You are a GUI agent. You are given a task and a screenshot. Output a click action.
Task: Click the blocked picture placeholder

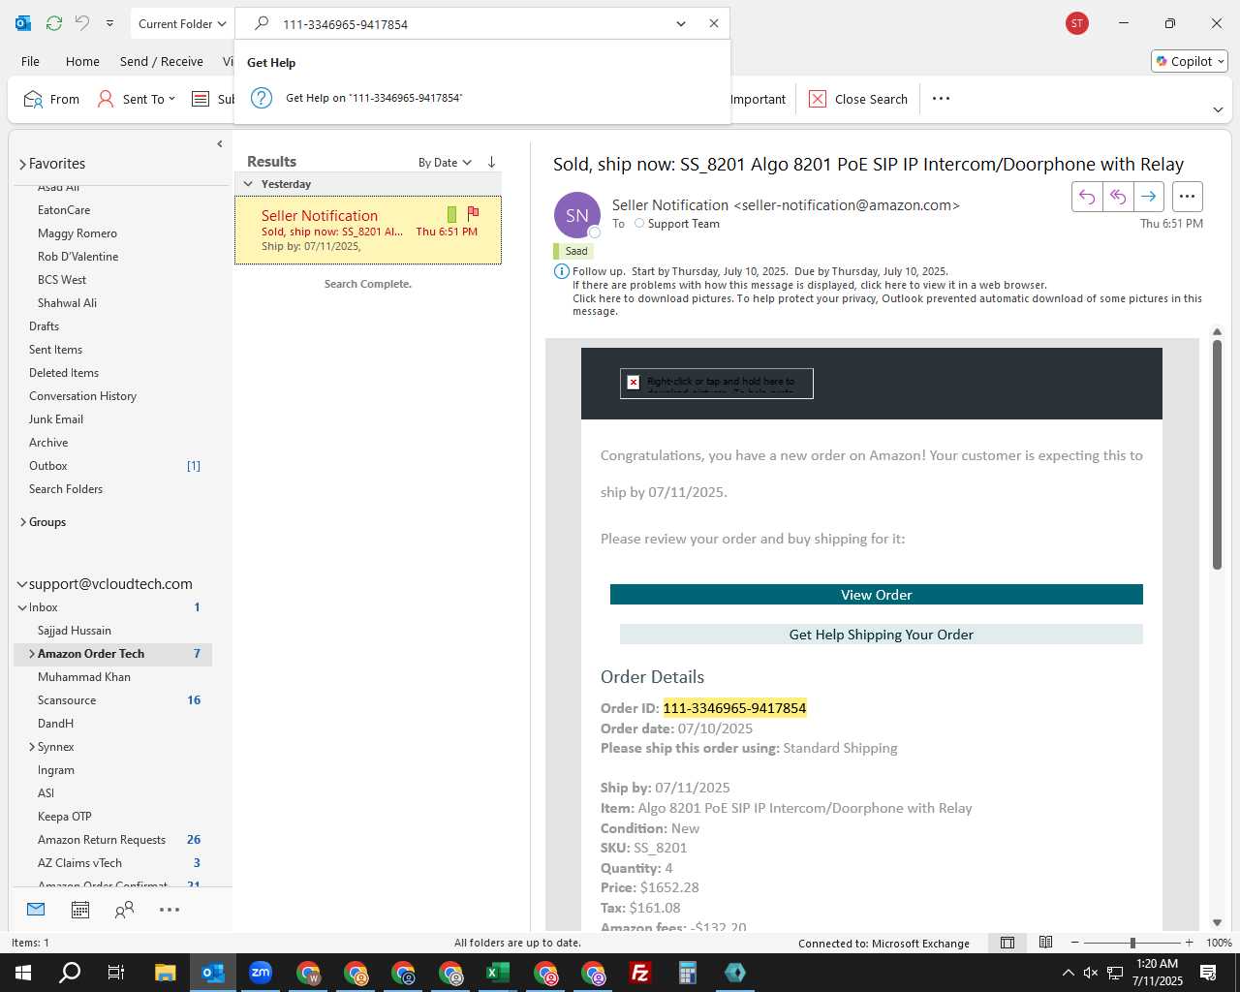[x=717, y=384]
